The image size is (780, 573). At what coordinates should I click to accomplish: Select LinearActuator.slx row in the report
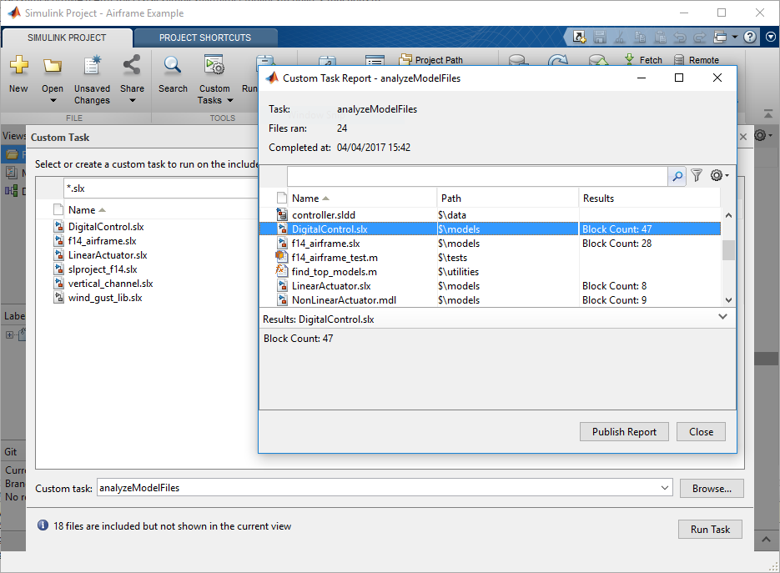click(490, 286)
